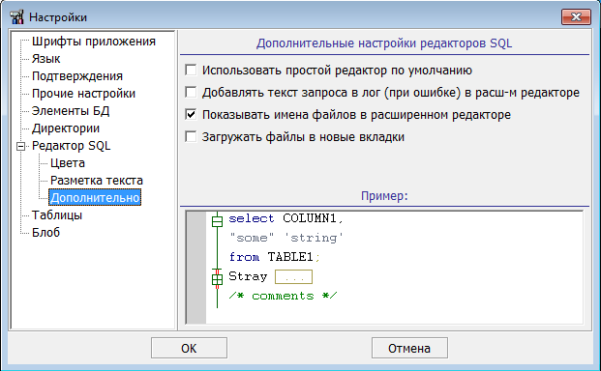Click the settings window title icon
This screenshot has height=371, width=601.
(x=16, y=17)
